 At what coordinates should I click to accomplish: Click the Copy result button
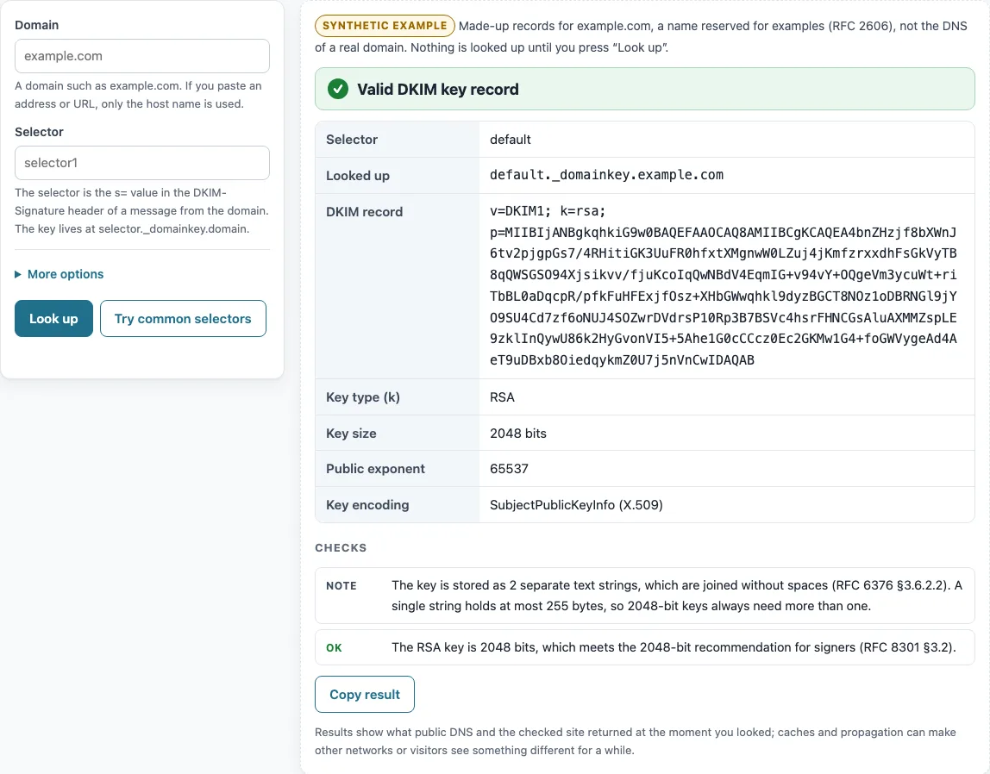[x=365, y=694]
